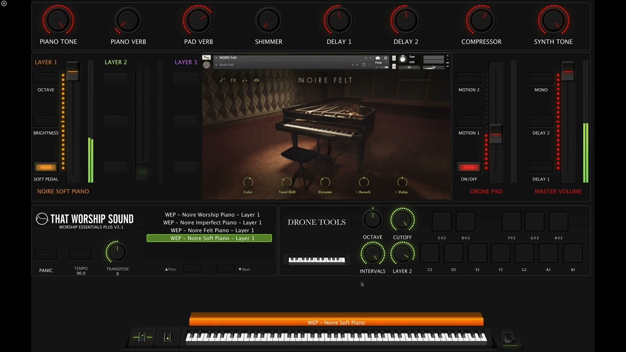The width and height of the screenshot is (626, 352).
Task: Click the Compressor knob
Action: click(x=481, y=20)
